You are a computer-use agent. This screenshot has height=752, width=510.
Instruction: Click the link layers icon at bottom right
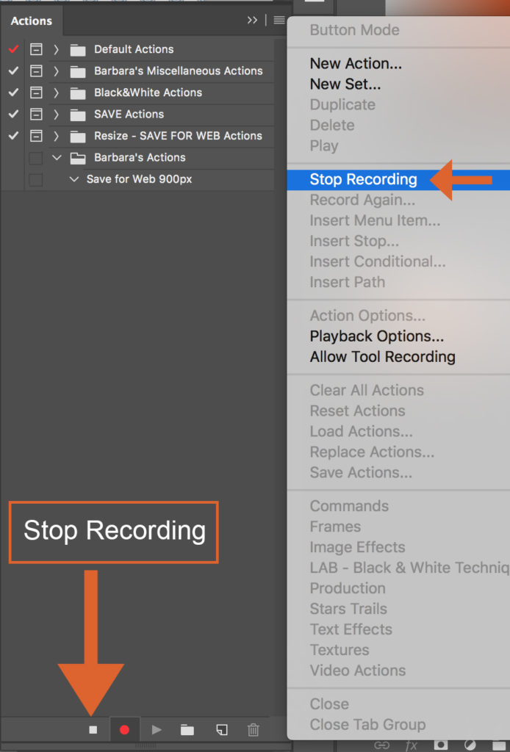[382, 745]
